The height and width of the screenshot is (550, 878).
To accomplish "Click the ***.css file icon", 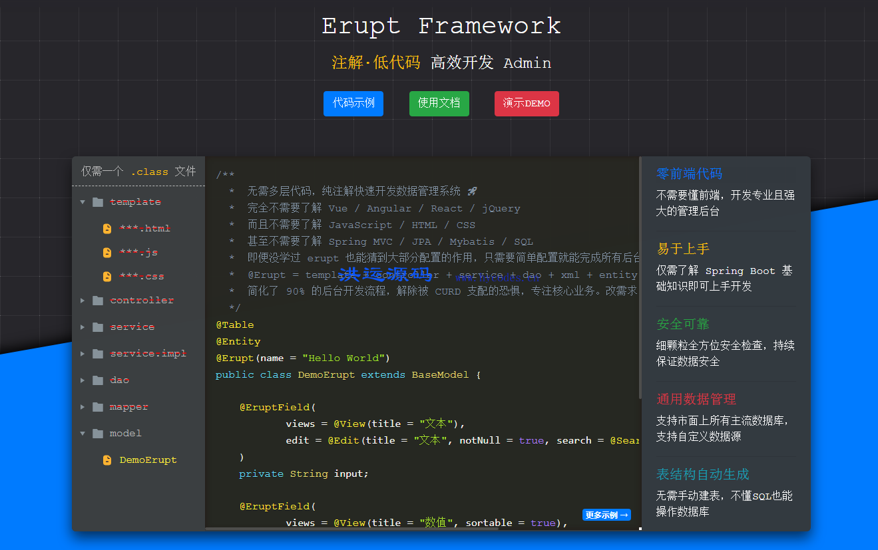I will point(107,277).
